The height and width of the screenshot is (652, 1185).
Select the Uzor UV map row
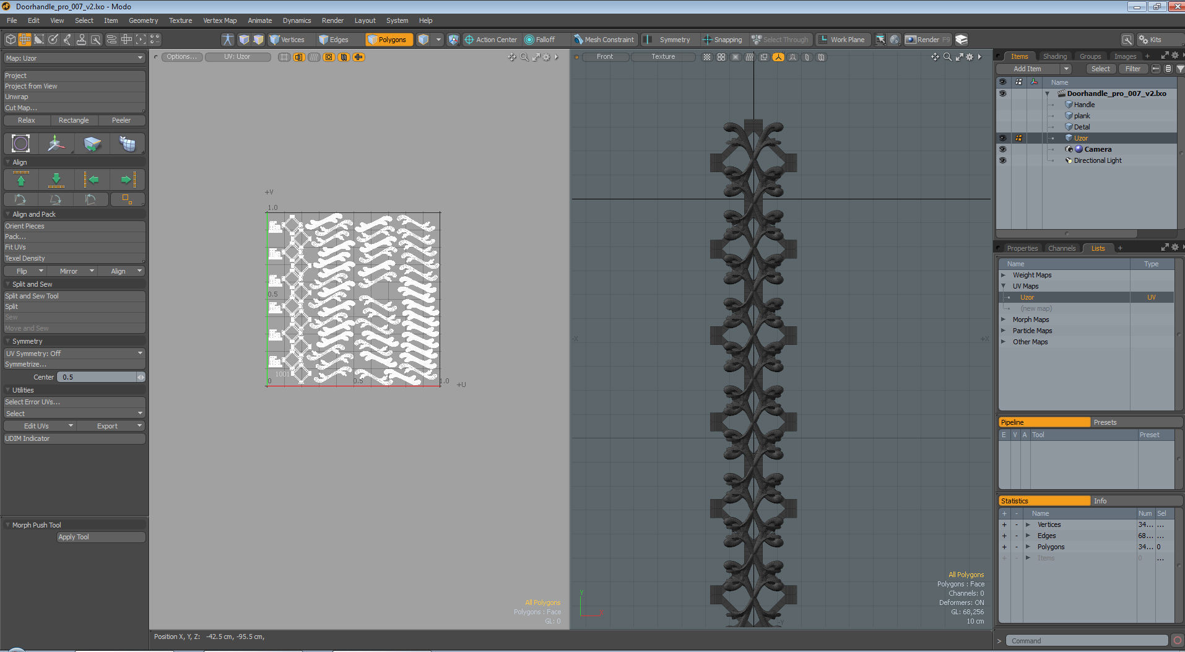tap(1087, 297)
